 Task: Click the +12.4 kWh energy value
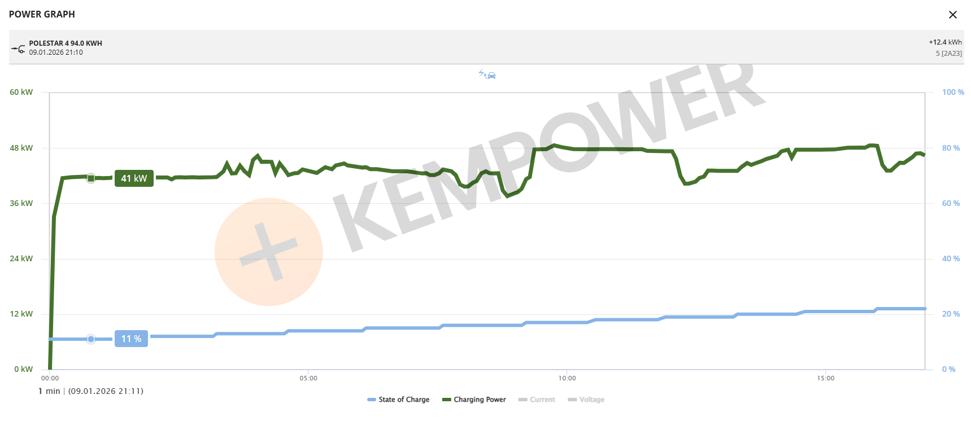pyautogui.click(x=945, y=42)
